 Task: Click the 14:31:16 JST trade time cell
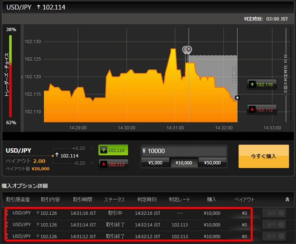tap(83, 213)
